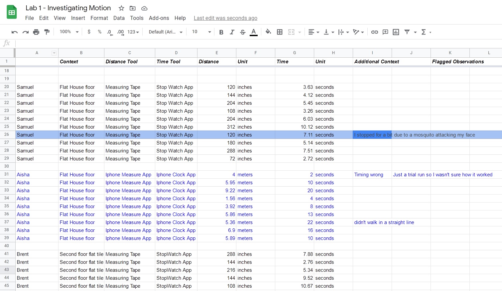Image resolution: width=502 pixels, height=291 pixels.
Task: Open vertical align dropdown
Action: (x=329, y=32)
